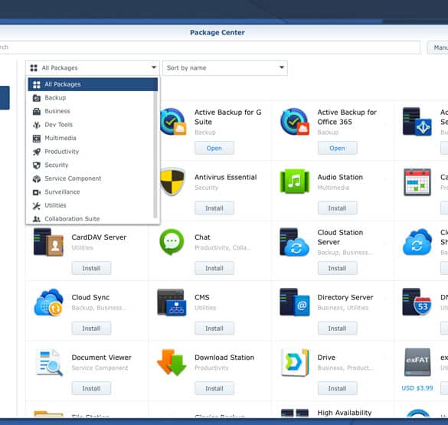Click the Cloud Sync title
The width and height of the screenshot is (448, 425).
click(x=90, y=297)
